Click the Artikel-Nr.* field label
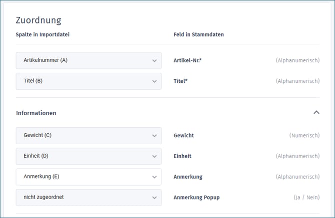Viewport: 335px width, 218px height. tap(187, 60)
